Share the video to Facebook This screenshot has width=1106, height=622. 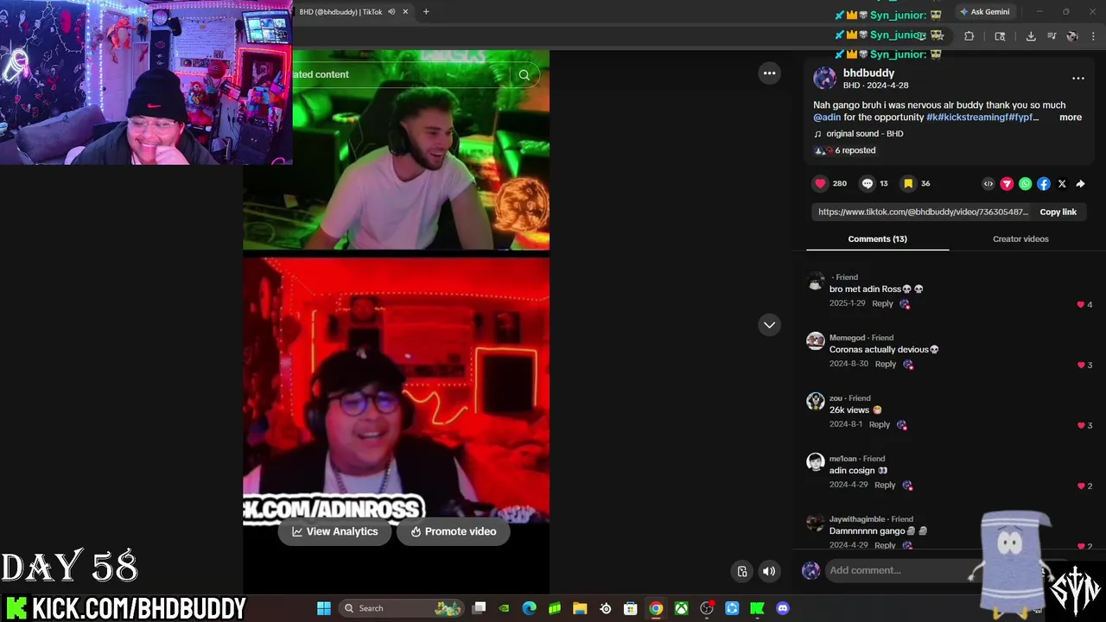1044,184
